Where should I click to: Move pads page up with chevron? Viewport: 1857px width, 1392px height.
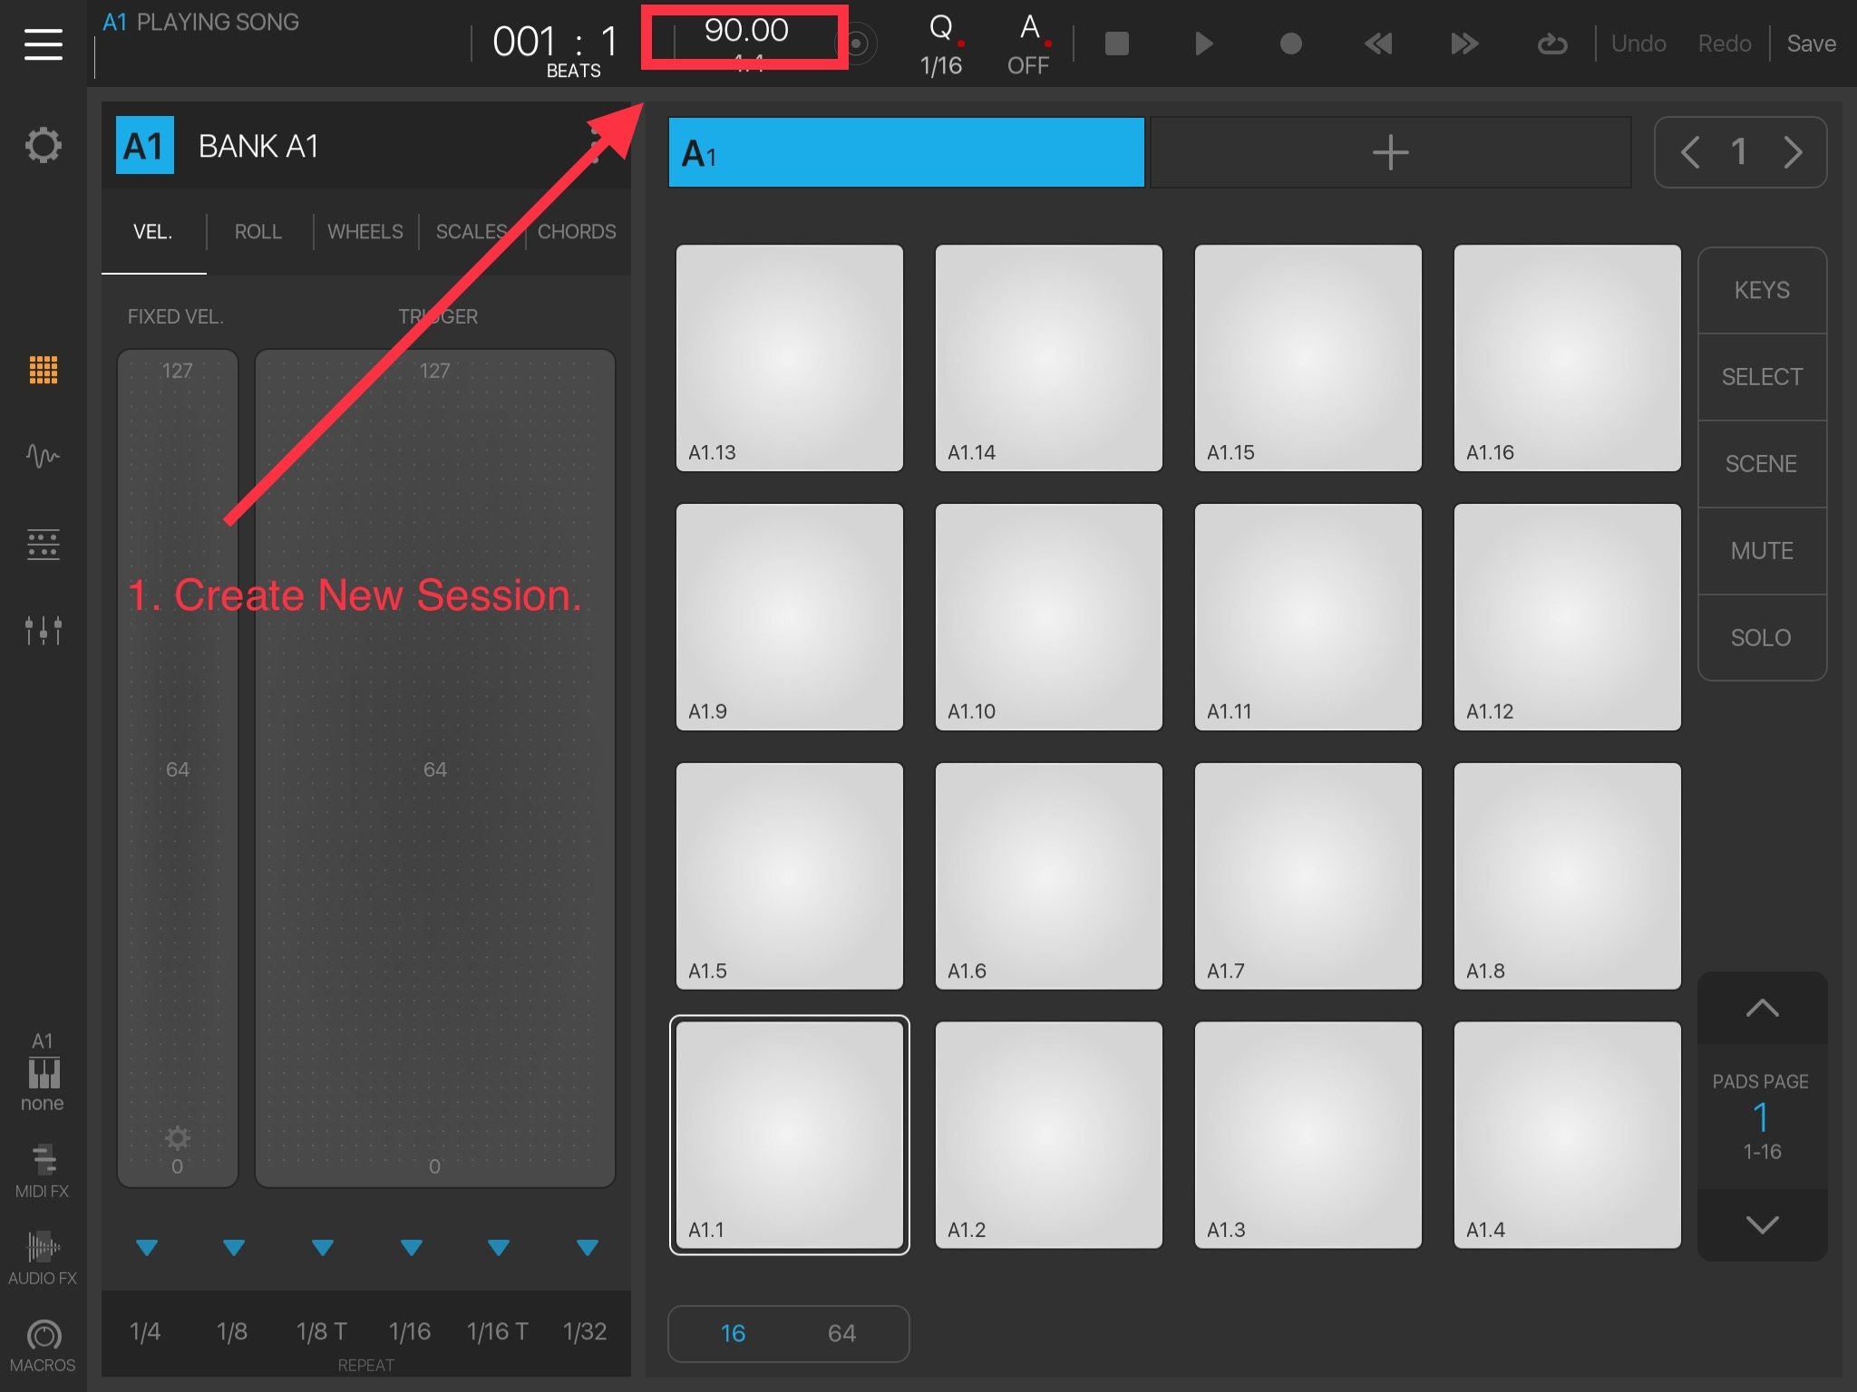[x=1762, y=1008]
